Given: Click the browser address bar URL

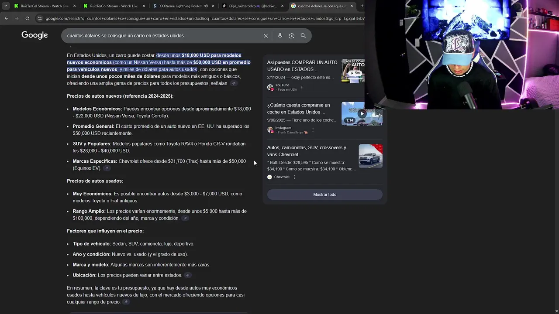Looking at the screenshot, I should [x=204, y=18].
